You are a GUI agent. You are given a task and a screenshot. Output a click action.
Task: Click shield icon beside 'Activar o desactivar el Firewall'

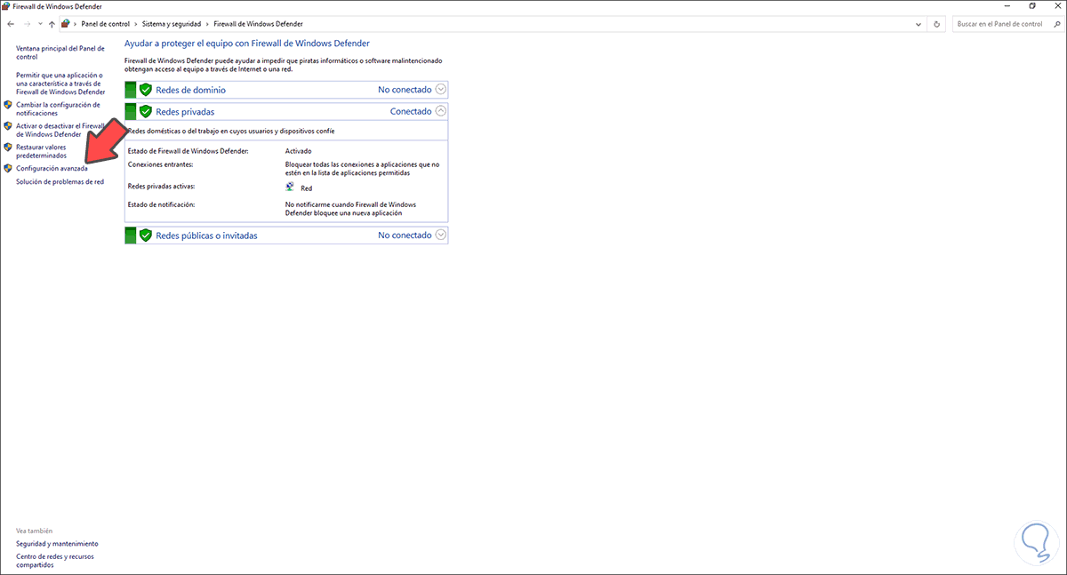8,126
